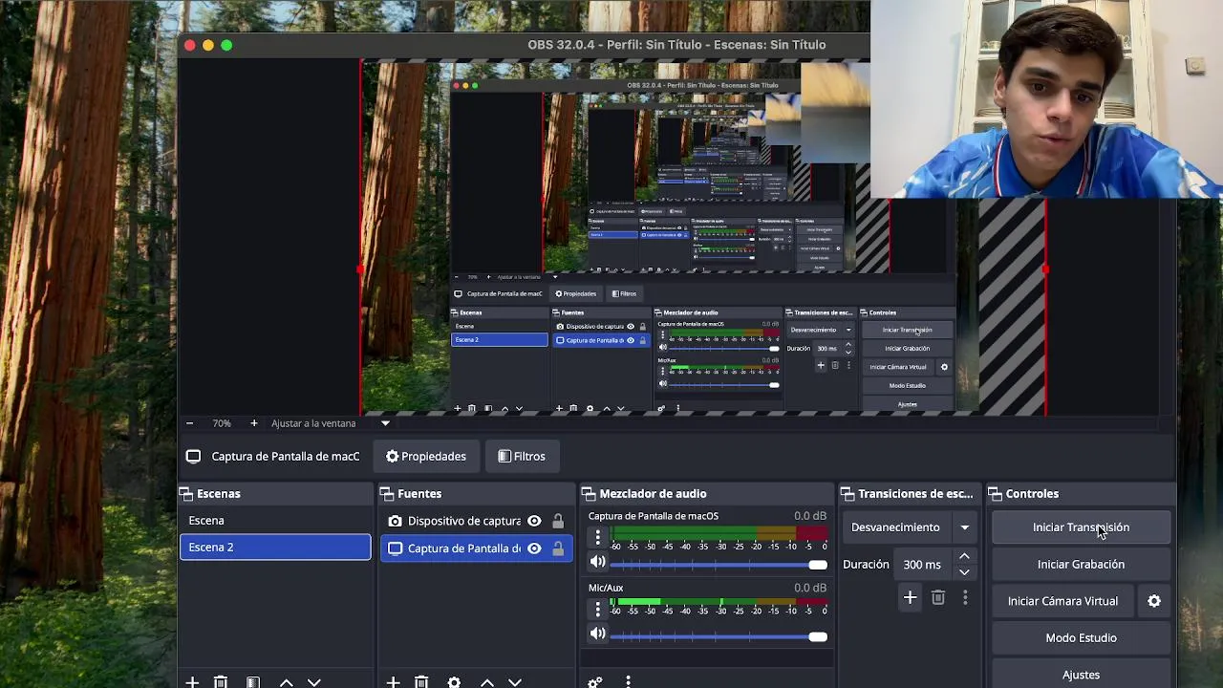Image resolution: width=1223 pixels, height=688 pixels.
Task: Add a new scene transition
Action: [x=910, y=598]
